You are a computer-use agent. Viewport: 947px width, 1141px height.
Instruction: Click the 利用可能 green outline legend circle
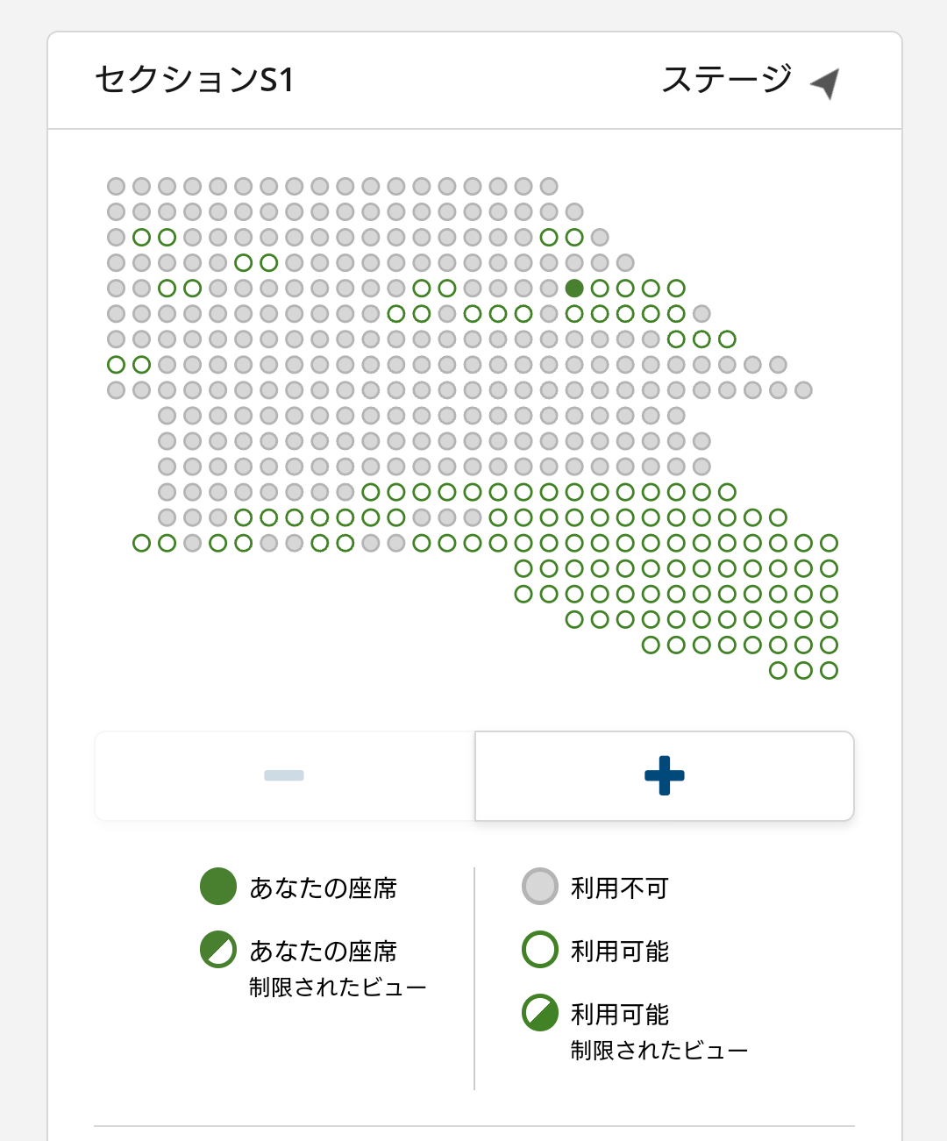[540, 950]
